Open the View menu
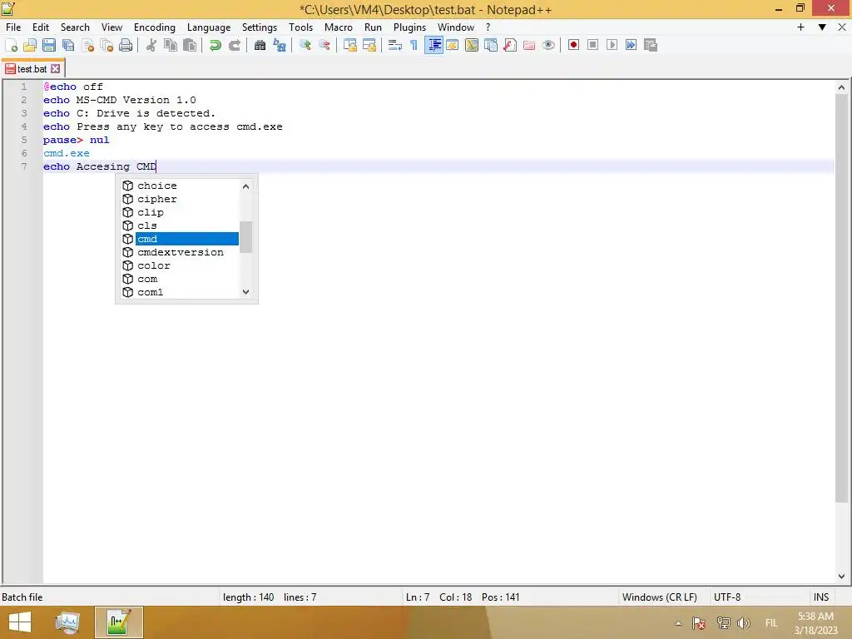 point(112,27)
